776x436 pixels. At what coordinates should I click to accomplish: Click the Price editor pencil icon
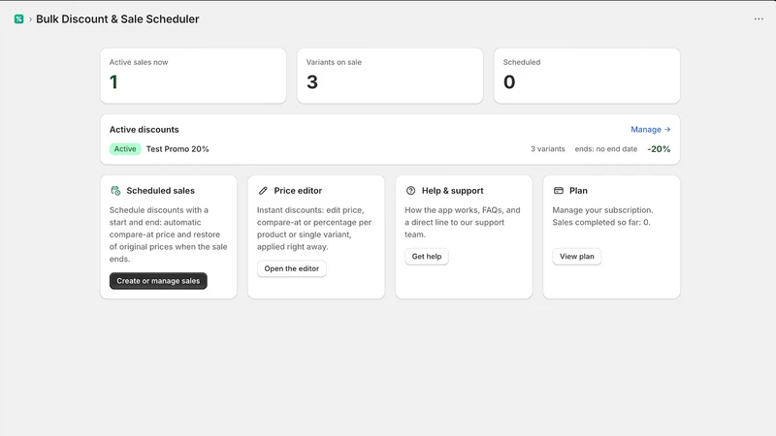[x=263, y=191]
